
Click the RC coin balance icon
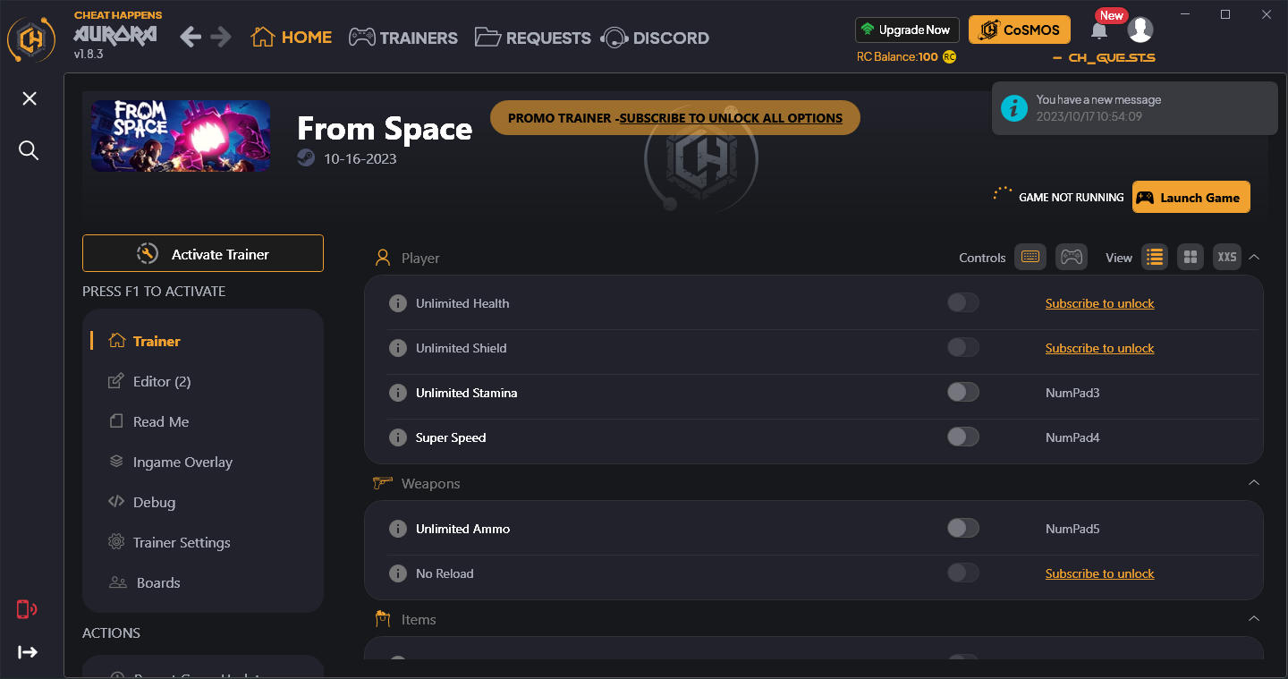[949, 56]
